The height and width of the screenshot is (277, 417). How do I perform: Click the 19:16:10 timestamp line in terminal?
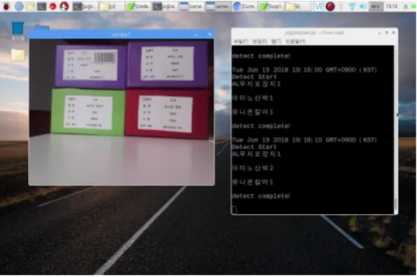(x=304, y=140)
